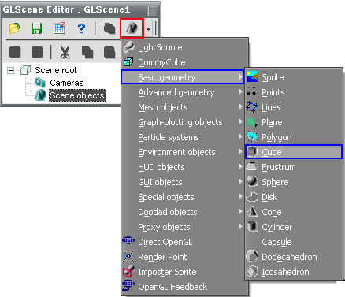
Task: Choose DummyCube from the menu
Action: pos(185,62)
